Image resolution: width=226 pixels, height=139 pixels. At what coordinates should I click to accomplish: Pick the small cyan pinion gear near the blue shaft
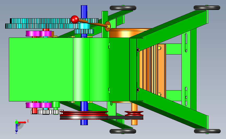point(84,32)
